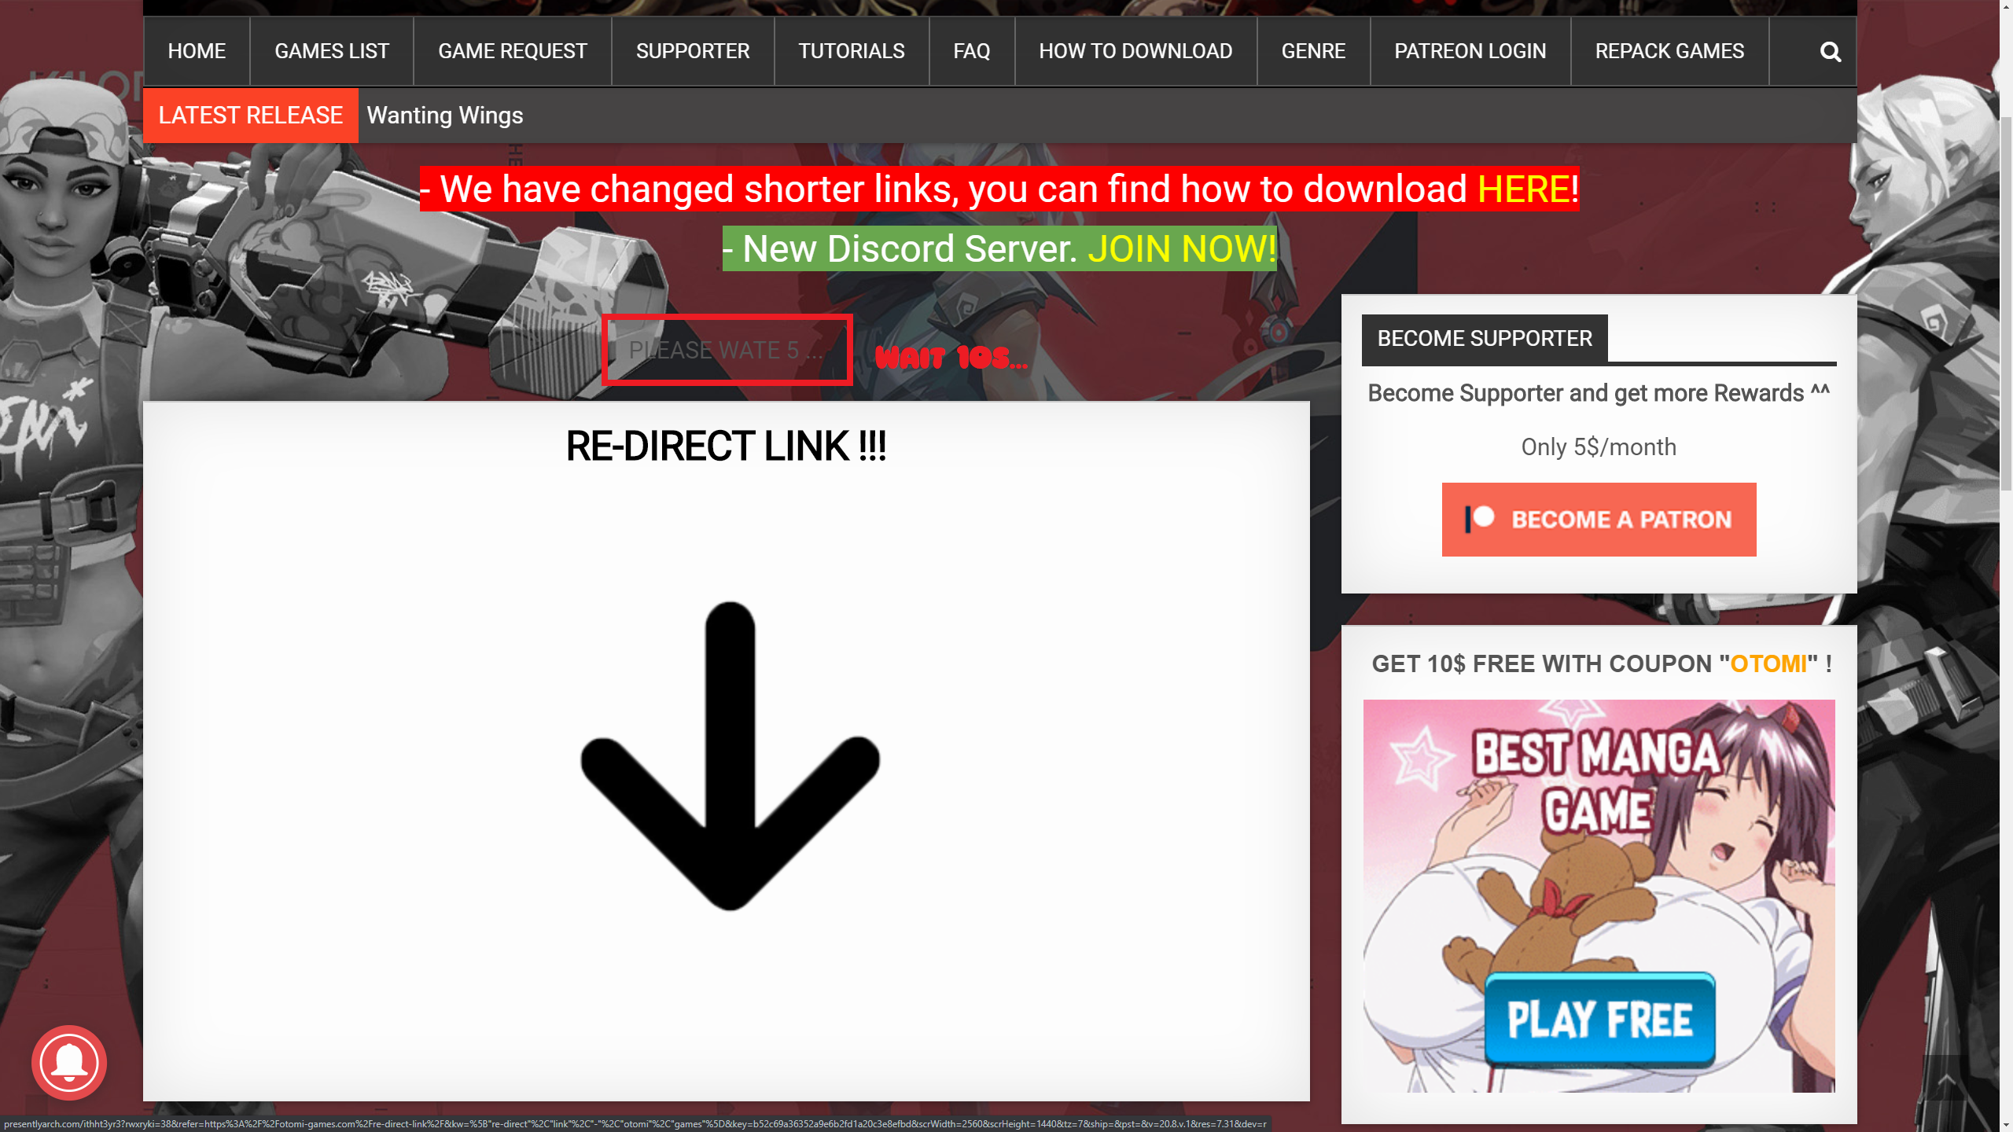Toggle LATEST RELEASE marquee visibility
Screen dimensions: 2013x1132
pos(252,115)
